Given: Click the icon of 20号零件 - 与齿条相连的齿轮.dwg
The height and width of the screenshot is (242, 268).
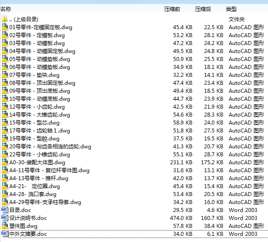Looking at the screenshot, I should pyautogui.click(x=5, y=147).
